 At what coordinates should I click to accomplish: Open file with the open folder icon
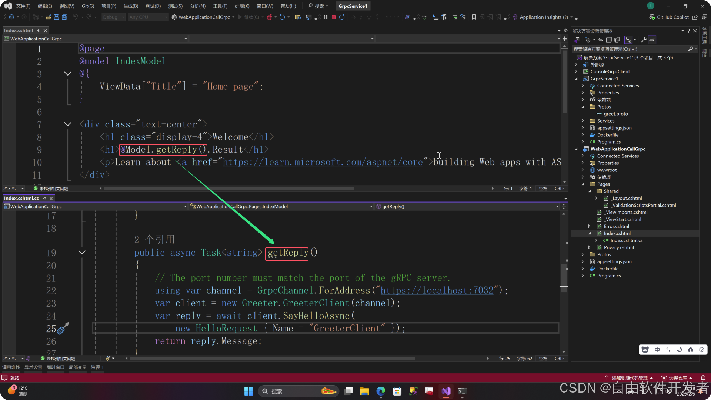point(48,17)
